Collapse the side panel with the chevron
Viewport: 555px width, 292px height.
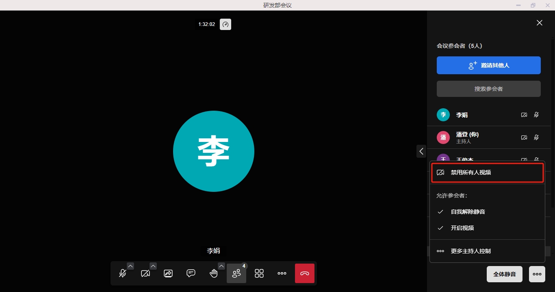(x=421, y=151)
